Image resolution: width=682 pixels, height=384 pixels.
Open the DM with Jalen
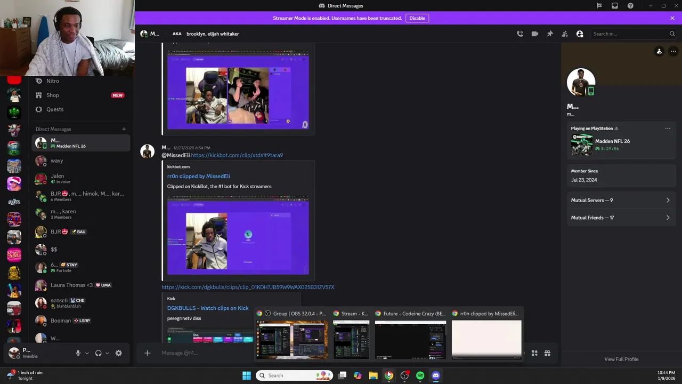[81, 179]
